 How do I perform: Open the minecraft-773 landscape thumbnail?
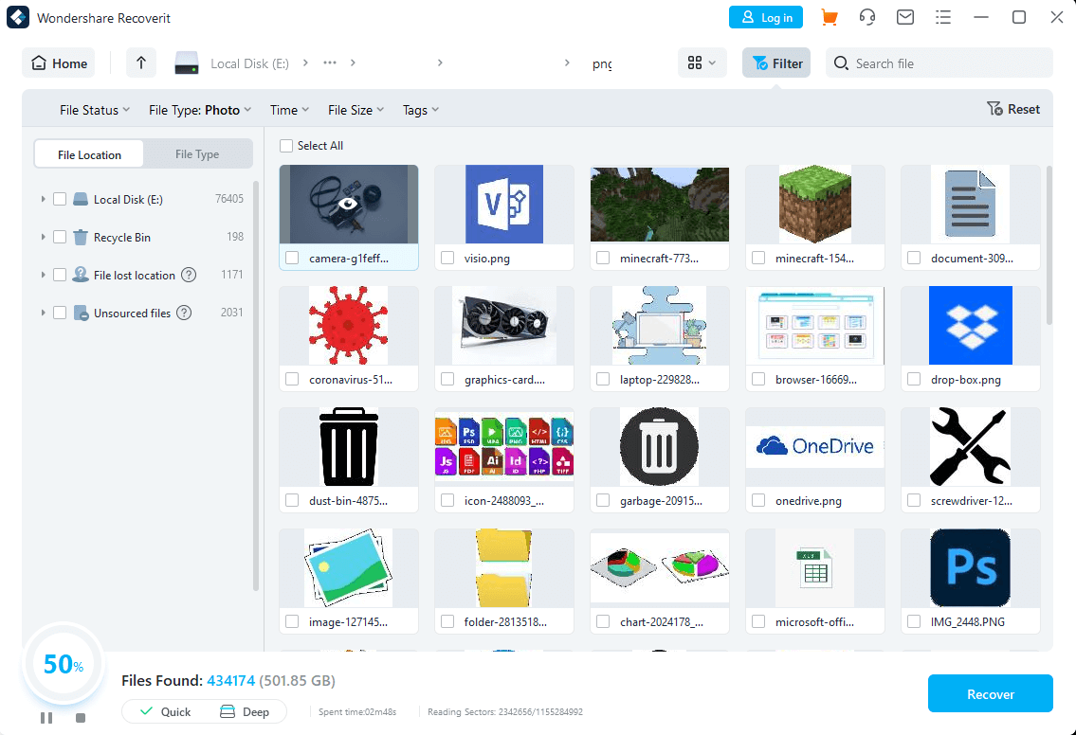tap(660, 205)
